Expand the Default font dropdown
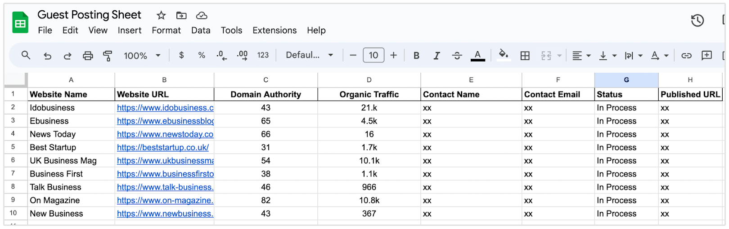This screenshot has height=229, width=729. pyautogui.click(x=310, y=55)
